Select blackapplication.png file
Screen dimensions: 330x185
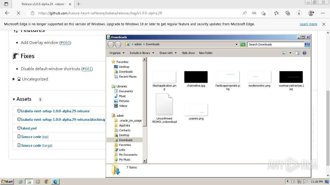(x=164, y=80)
